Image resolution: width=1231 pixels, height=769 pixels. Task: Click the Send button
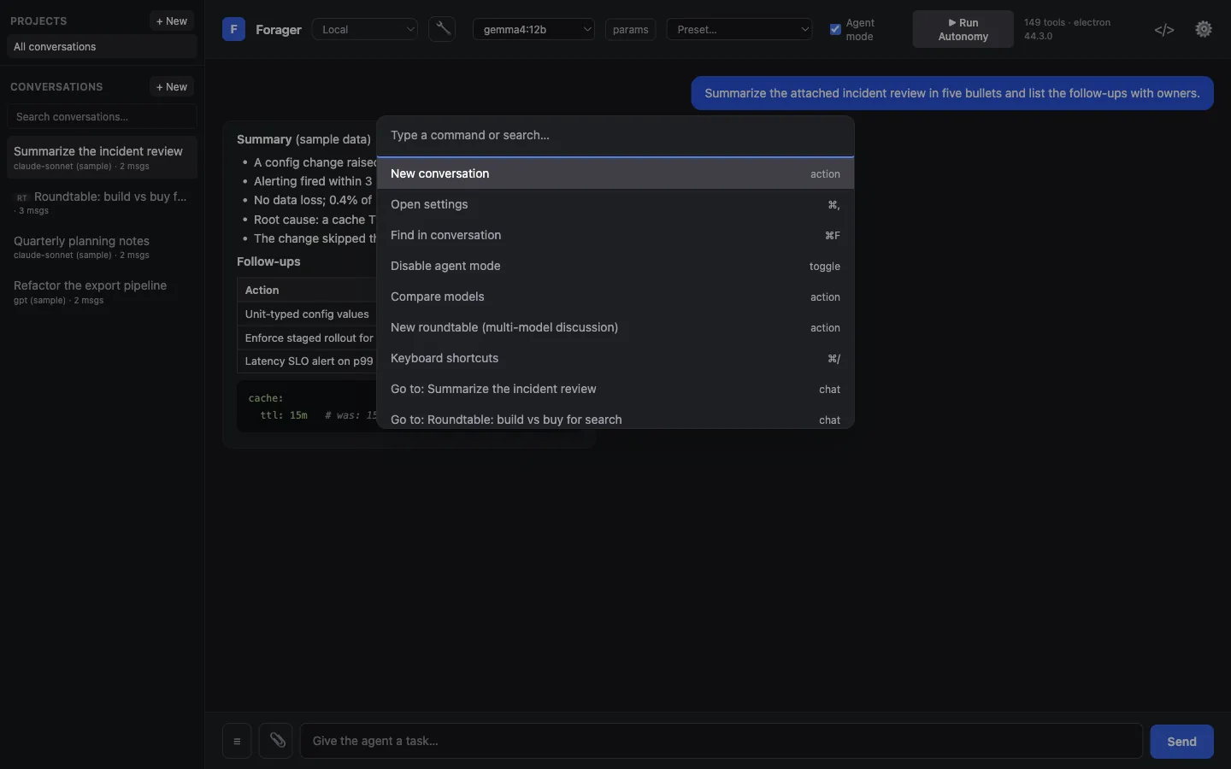1181,741
